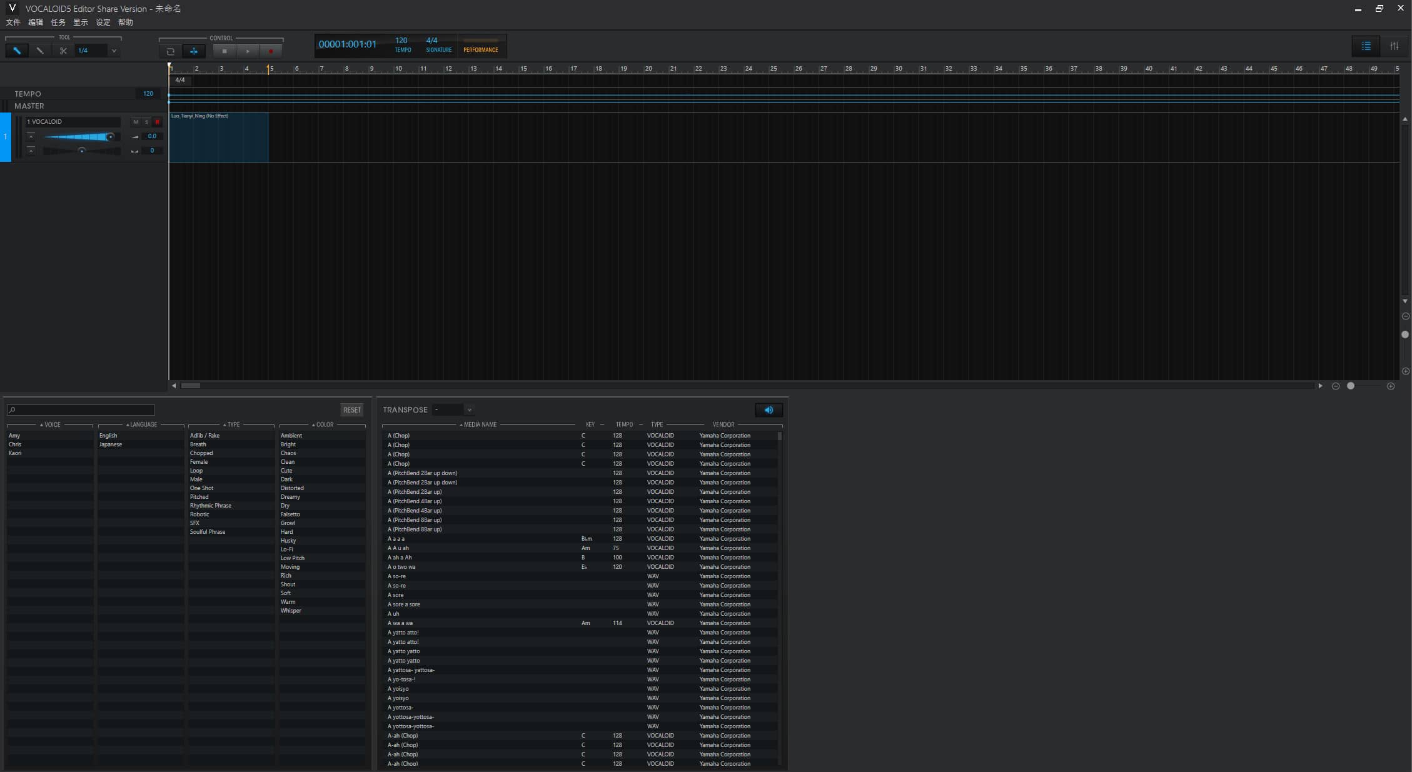The height and width of the screenshot is (772, 1412).
Task: Click the media search field
Action: click(x=81, y=410)
